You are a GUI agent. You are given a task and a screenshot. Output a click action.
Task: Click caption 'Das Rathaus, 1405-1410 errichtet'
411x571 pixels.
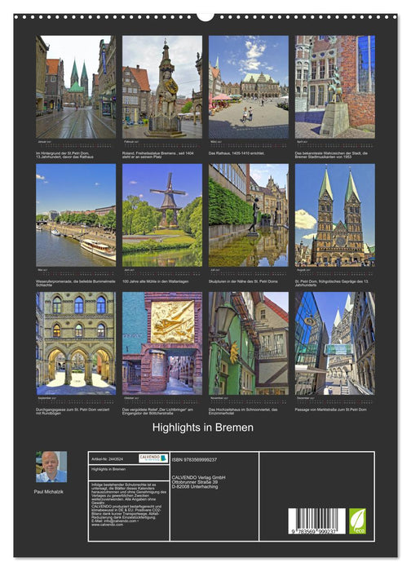[236, 153]
